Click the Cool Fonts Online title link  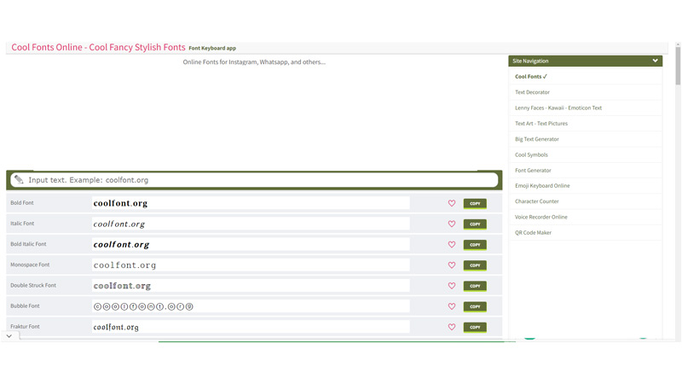(x=98, y=47)
